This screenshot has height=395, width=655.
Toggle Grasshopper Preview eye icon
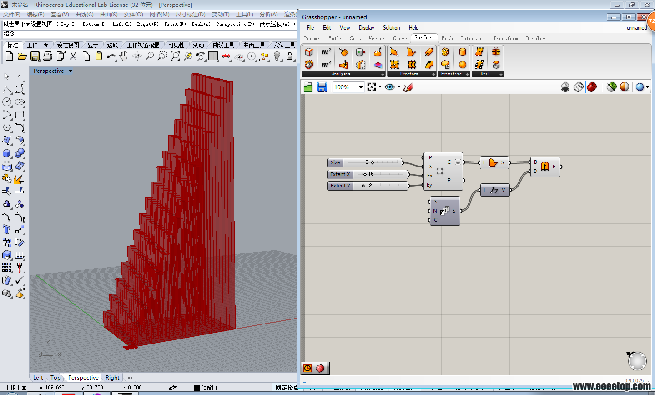(x=390, y=87)
